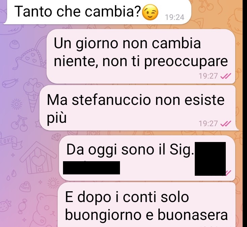Image resolution: width=247 pixels, height=227 pixels.
Task: Tap the double check marks at 19:27 first bubble
Action: tap(226, 76)
